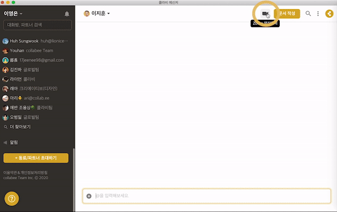Open the 이지훈 chat dropdown arrow

[x=109, y=14]
